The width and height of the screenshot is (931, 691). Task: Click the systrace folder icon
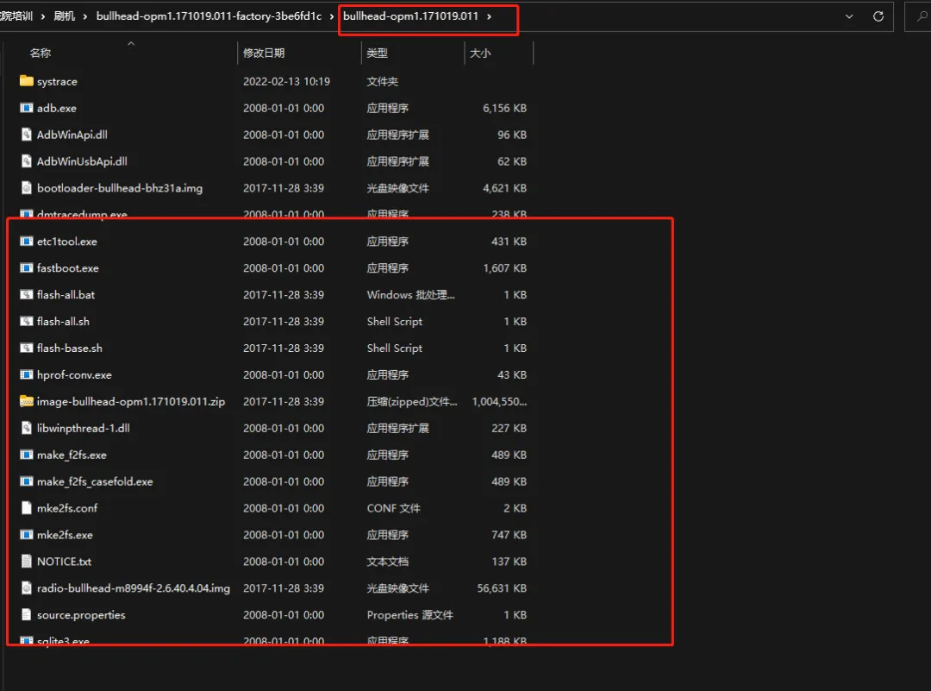click(26, 81)
